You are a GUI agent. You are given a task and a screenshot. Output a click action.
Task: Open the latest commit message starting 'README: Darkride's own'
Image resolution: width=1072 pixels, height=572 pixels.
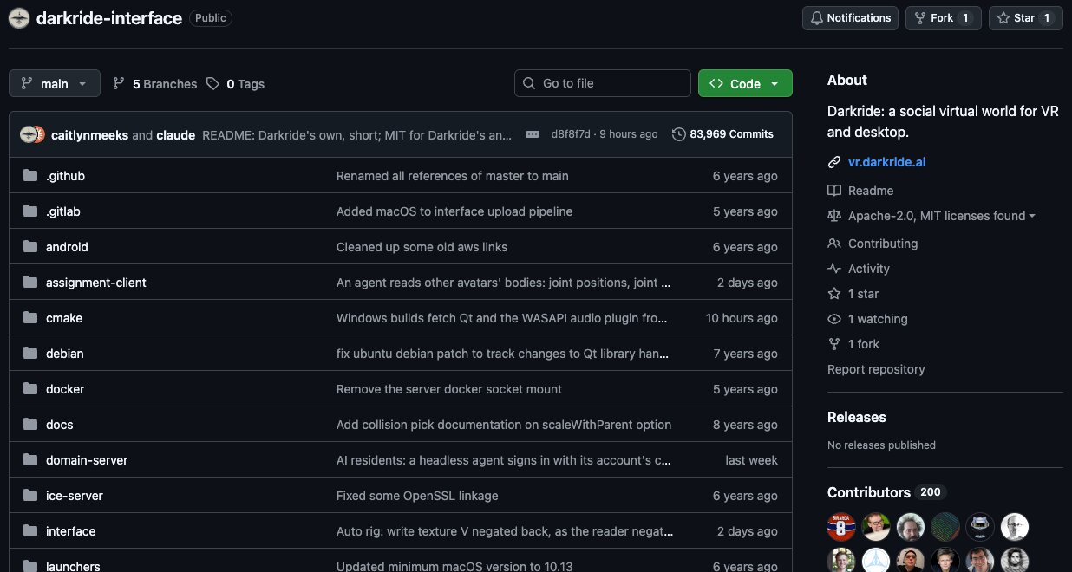357,135
